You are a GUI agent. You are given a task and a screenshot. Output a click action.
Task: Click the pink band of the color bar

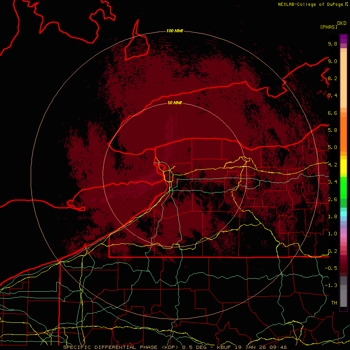[343, 236]
